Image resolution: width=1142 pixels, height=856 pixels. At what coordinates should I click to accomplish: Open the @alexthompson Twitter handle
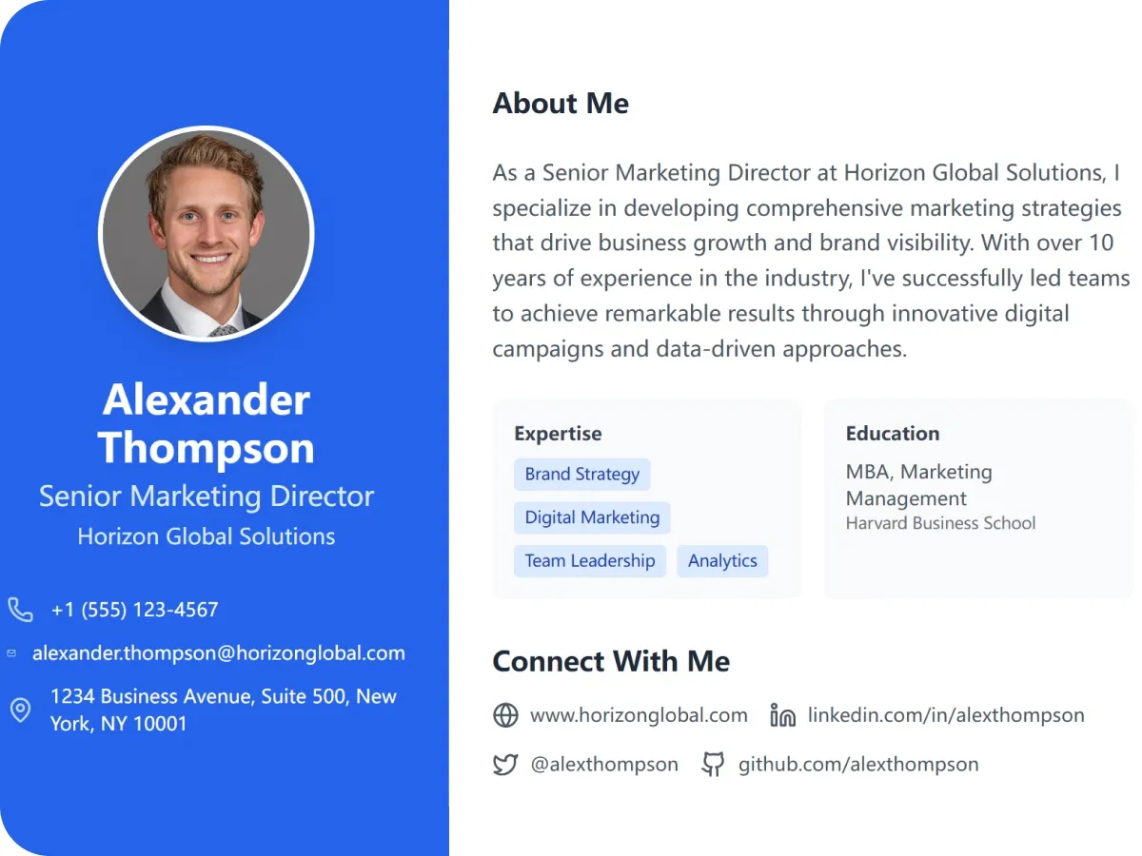tap(604, 765)
